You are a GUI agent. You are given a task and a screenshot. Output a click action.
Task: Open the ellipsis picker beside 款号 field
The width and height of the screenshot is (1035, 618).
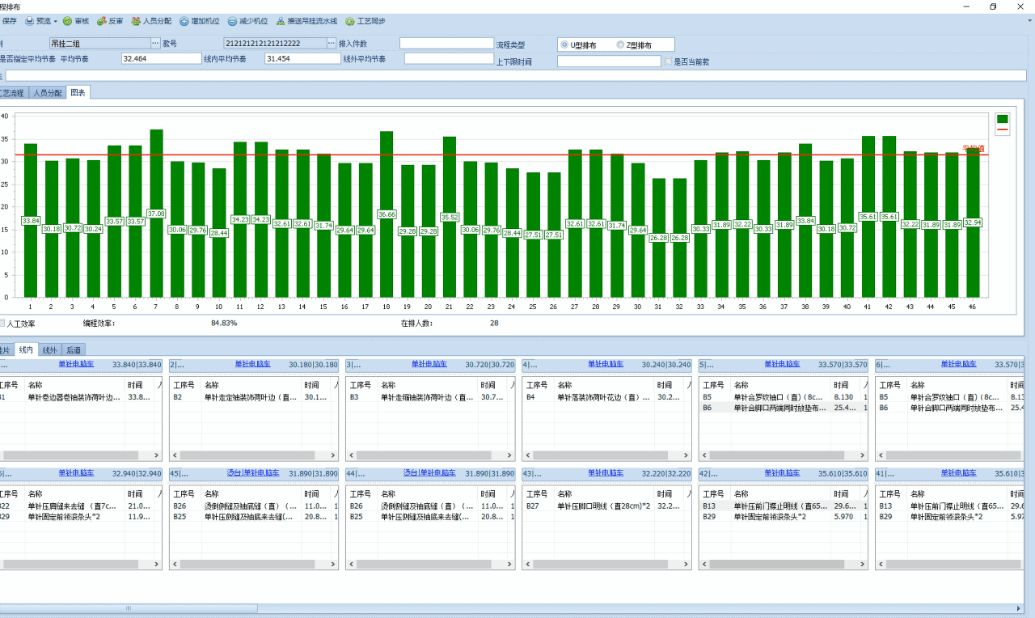[x=331, y=44]
